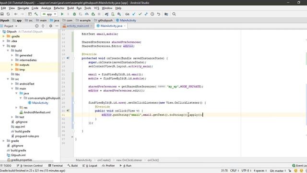Go back with the left arrow icon
307x173 pixels.
pos(16,14)
